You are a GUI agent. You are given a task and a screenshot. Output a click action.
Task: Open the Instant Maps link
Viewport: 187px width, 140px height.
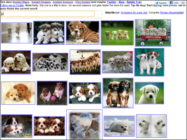coord(21,2)
